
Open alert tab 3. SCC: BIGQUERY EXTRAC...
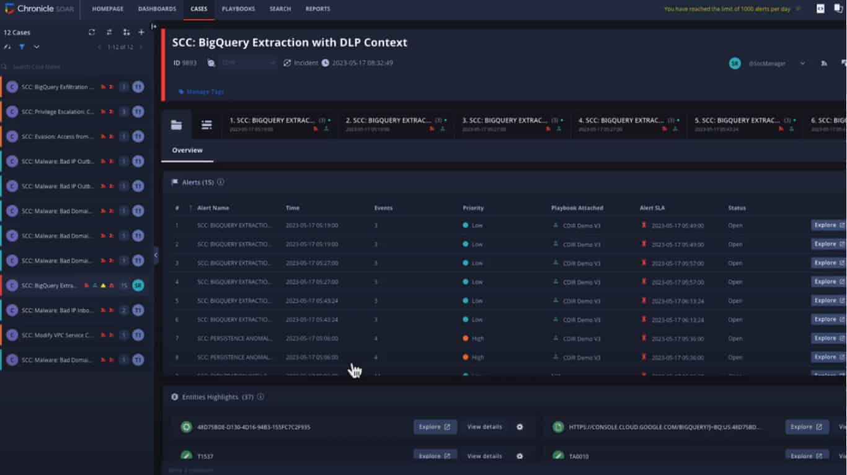(x=513, y=124)
